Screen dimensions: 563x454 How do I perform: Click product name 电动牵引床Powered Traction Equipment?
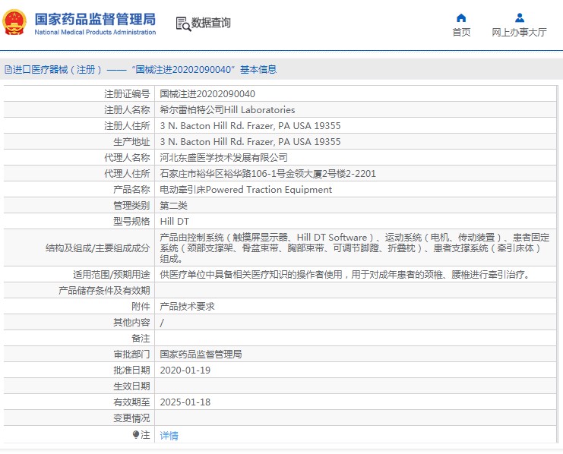tap(245, 190)
